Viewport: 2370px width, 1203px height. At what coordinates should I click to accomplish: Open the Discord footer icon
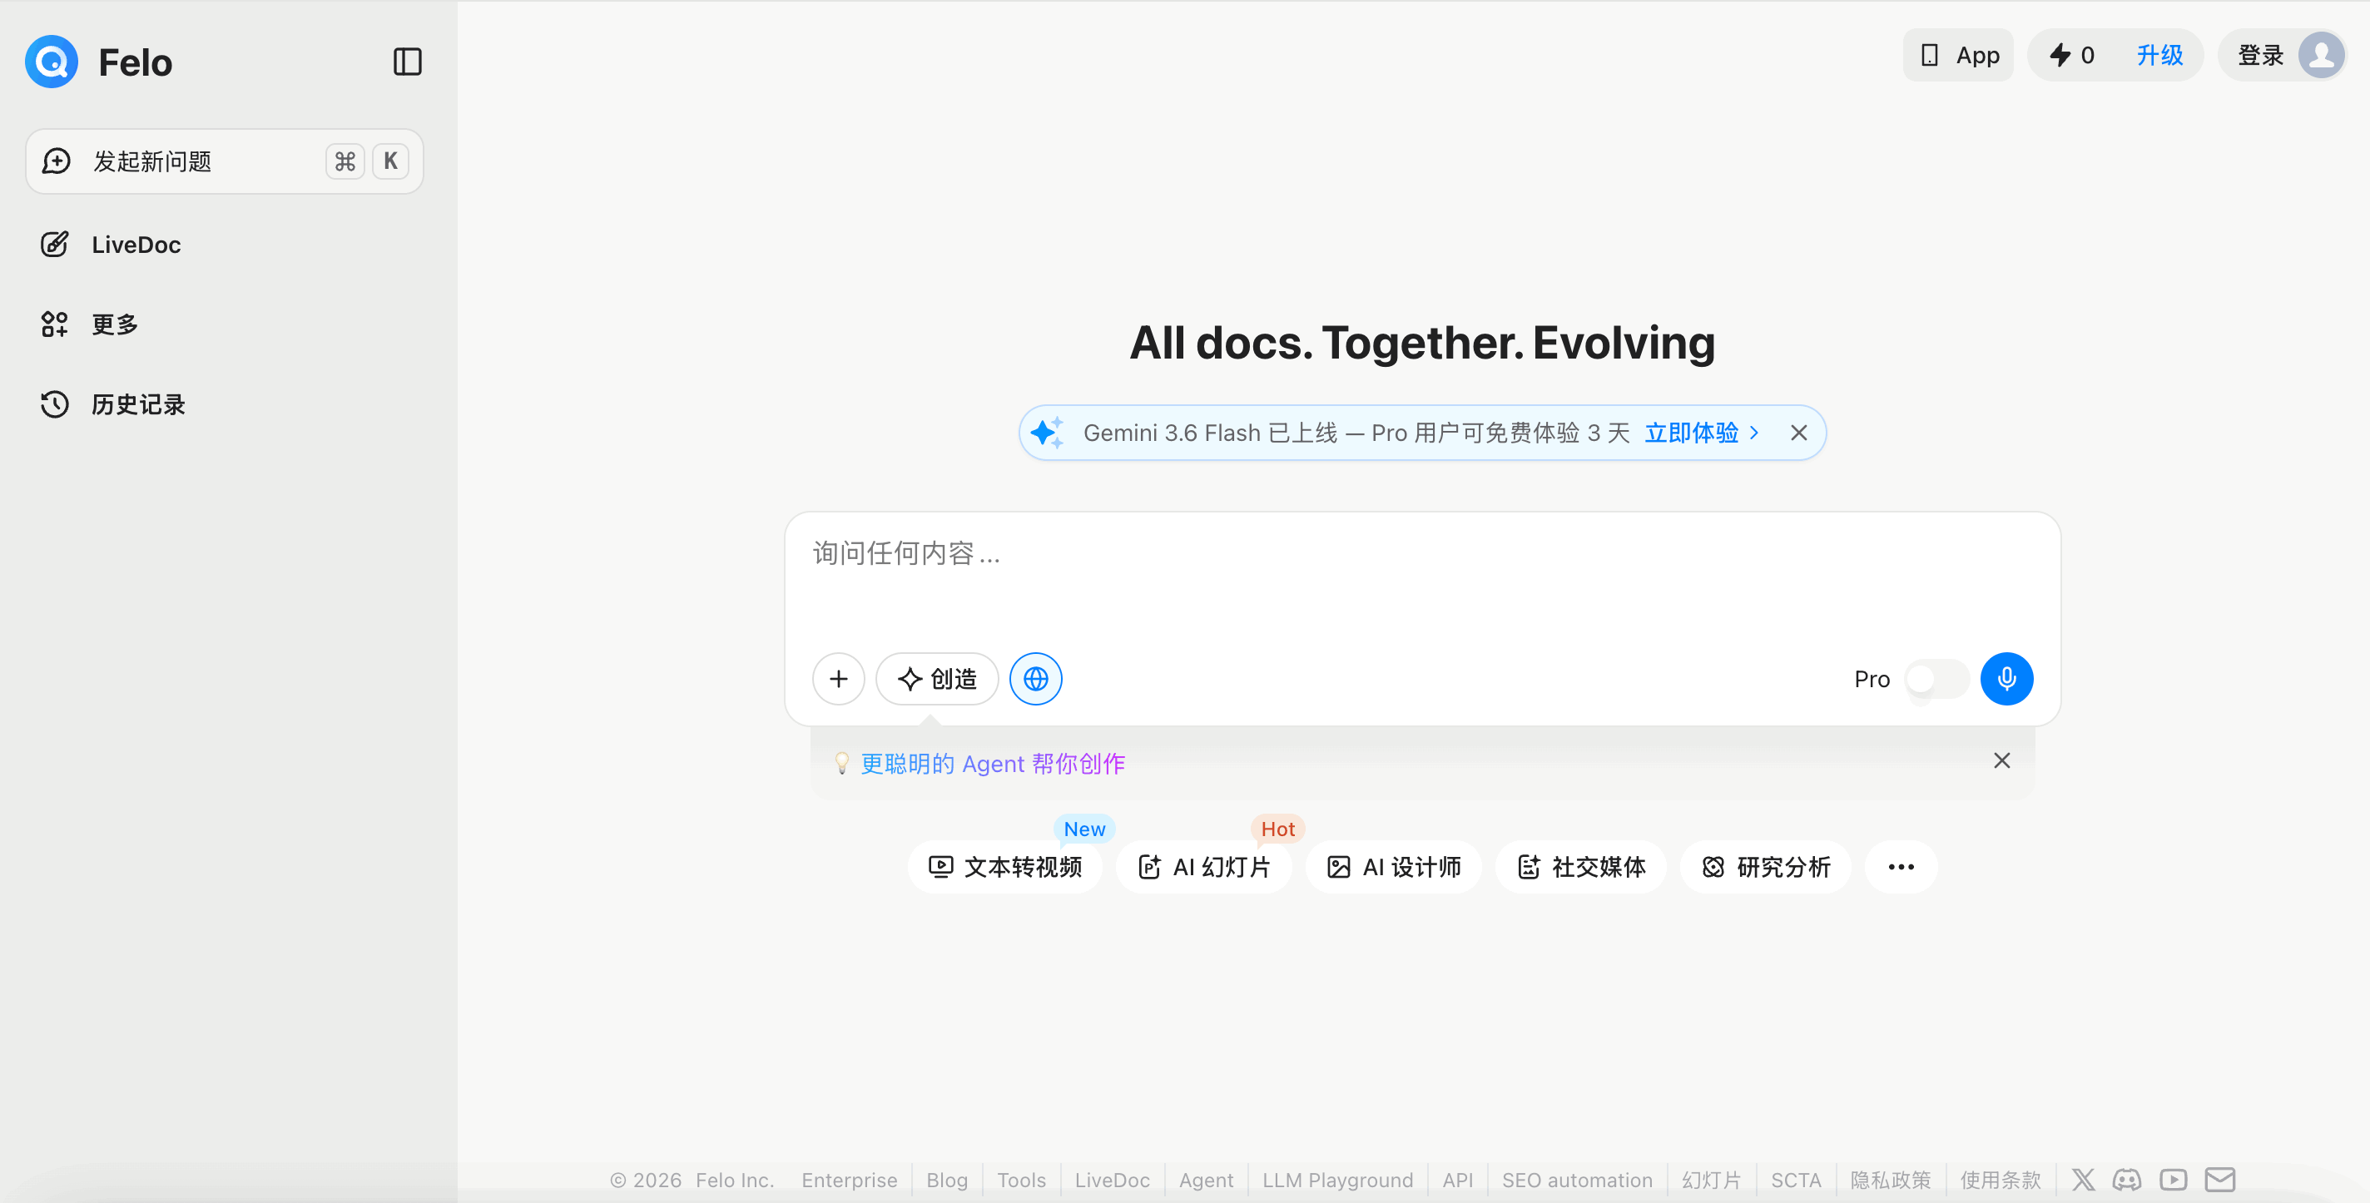click(x=2127, y=1179)
